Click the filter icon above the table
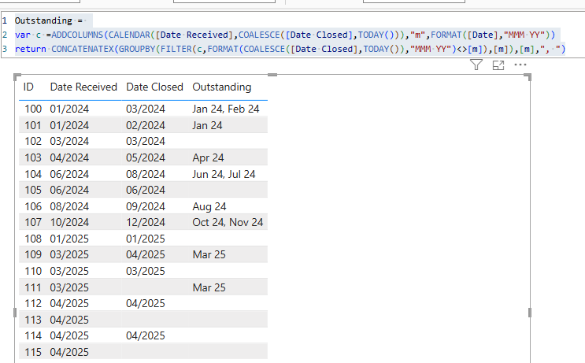The image size is (585, 363). (476, 65)
